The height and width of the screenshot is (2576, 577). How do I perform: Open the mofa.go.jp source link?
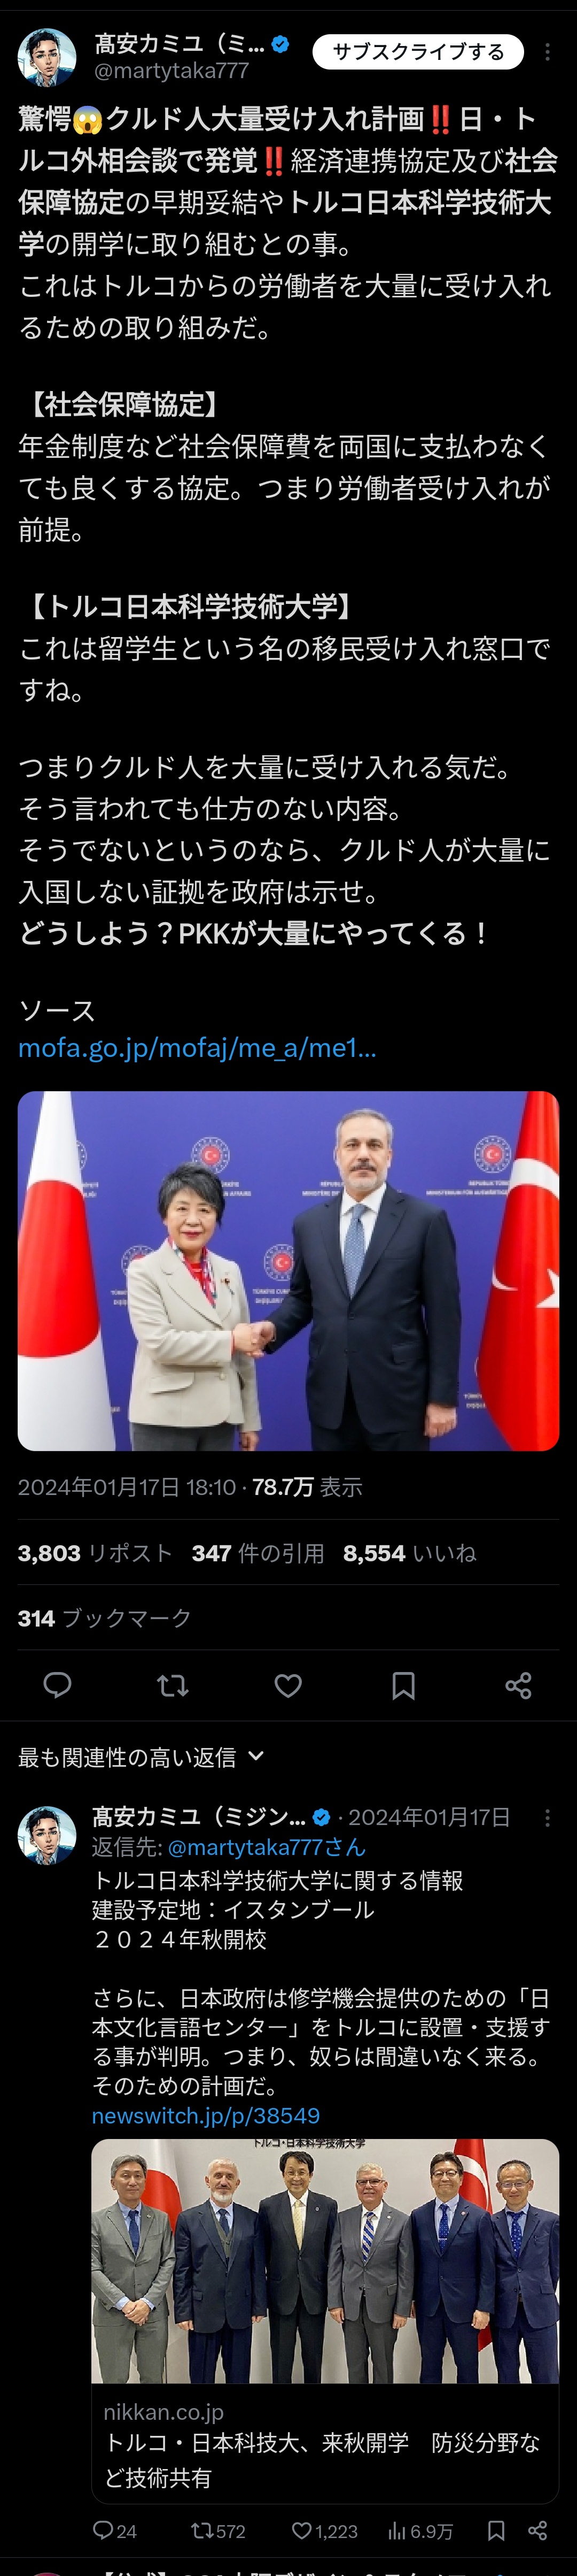click(x=197, y=1048)
